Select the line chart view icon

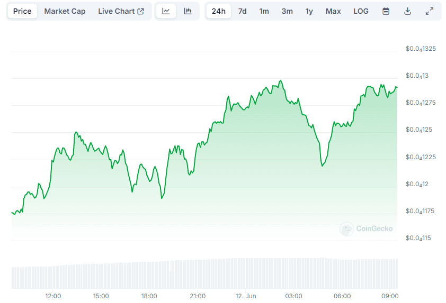pyautogui.click(x=166, y=11)
